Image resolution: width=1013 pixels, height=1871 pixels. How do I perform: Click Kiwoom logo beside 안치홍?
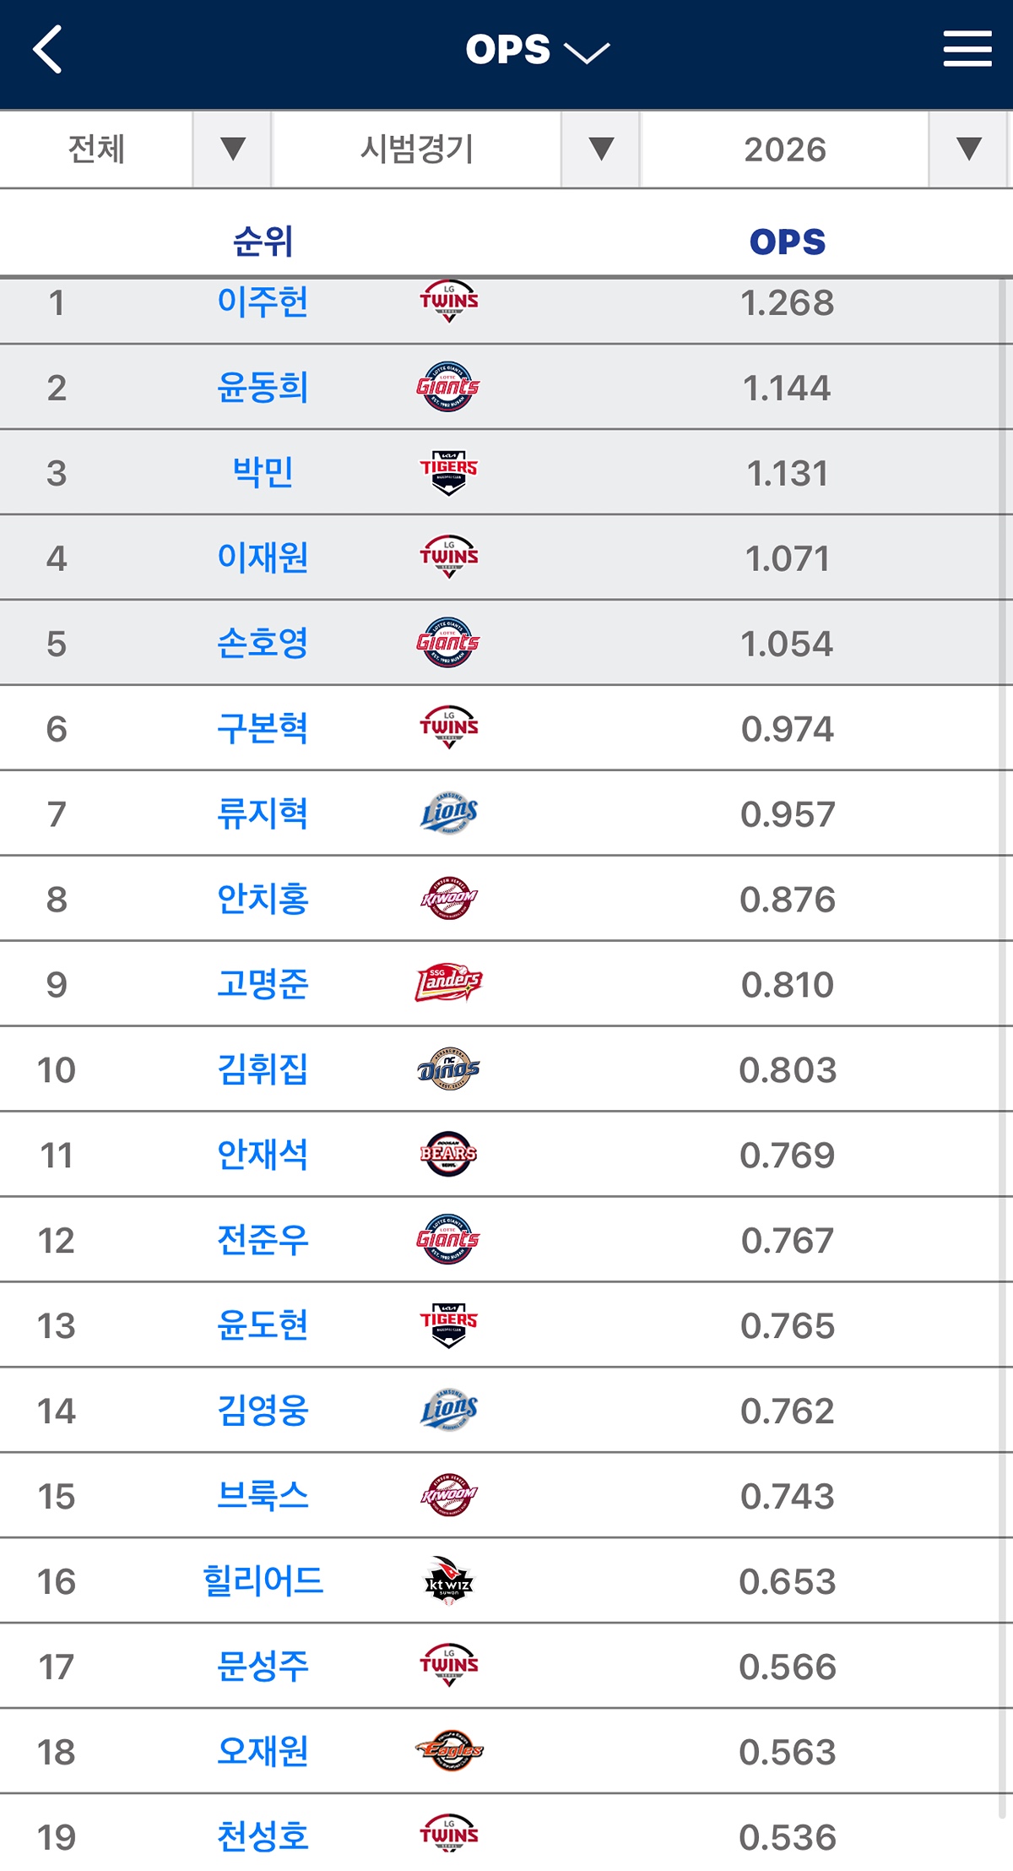449,899
